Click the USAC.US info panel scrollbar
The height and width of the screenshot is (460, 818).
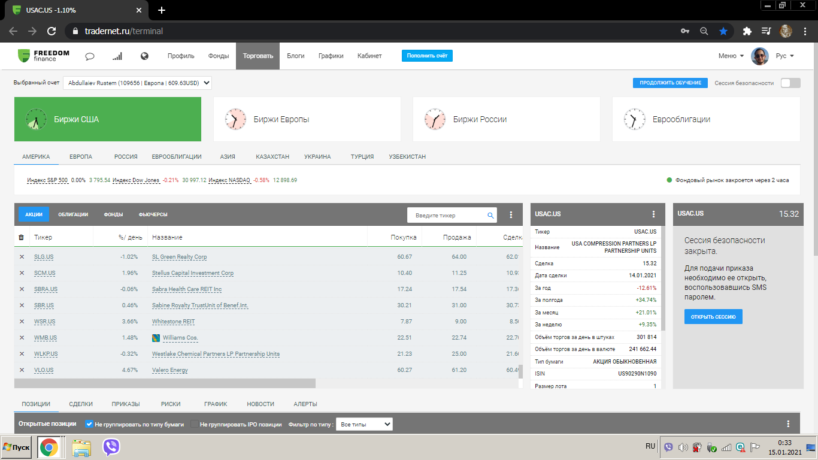(662, 277)
